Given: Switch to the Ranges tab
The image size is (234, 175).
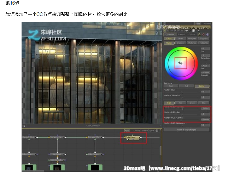Looking at the screenshot, I should pos(181,34).
